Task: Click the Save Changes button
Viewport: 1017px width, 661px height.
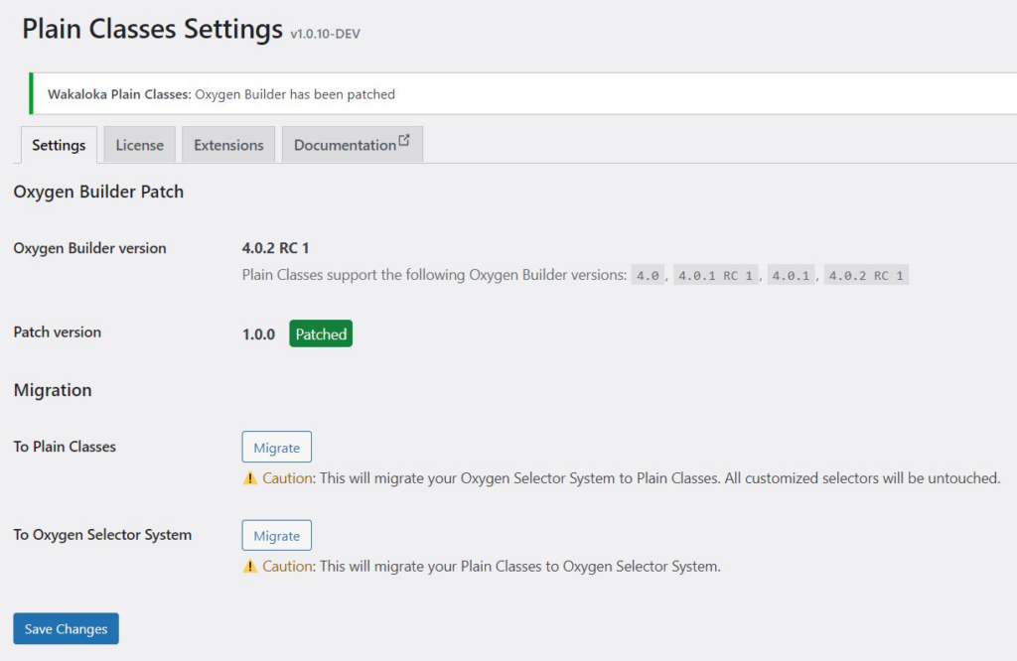Action: [67, 628]
